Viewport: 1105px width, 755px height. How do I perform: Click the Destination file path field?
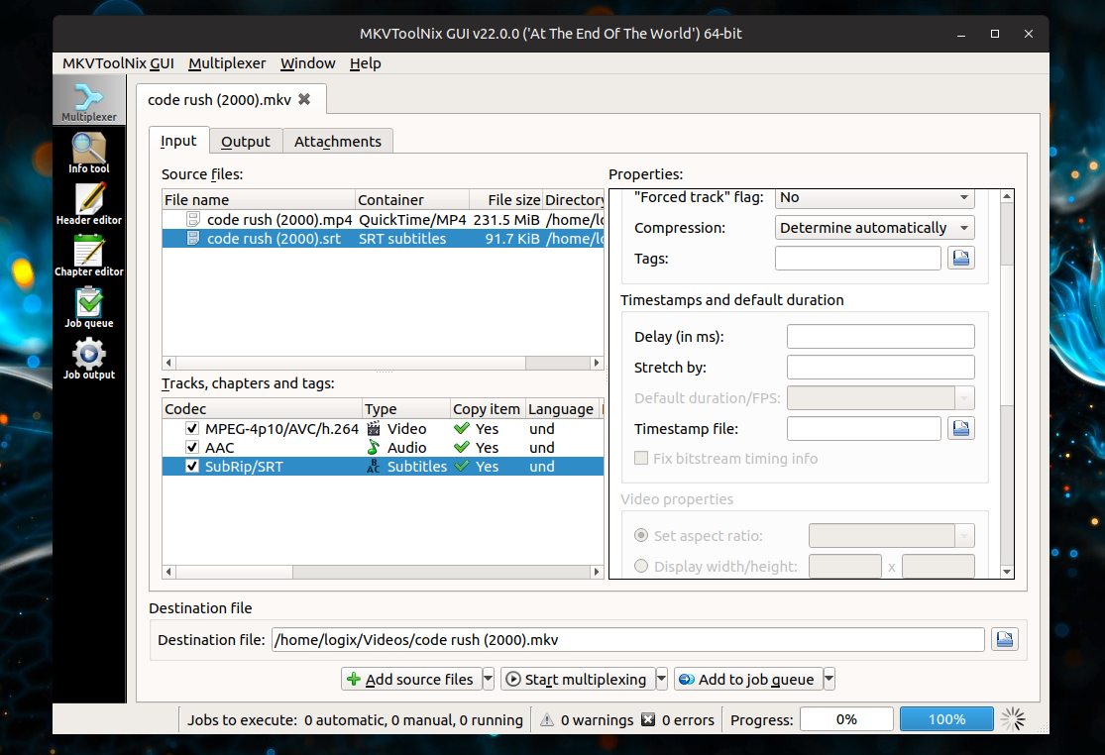[628, 639]
